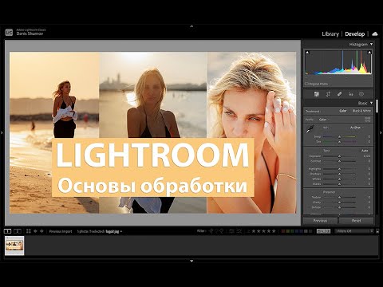
Task: Go forward with the filmstrip right arrow
Action: point(41,231)
